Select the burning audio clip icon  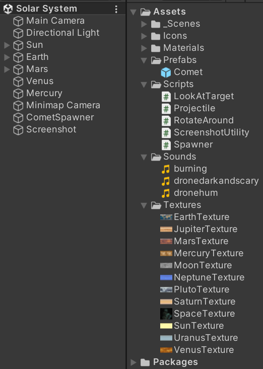pyautogui.click(x=166, y=169)
